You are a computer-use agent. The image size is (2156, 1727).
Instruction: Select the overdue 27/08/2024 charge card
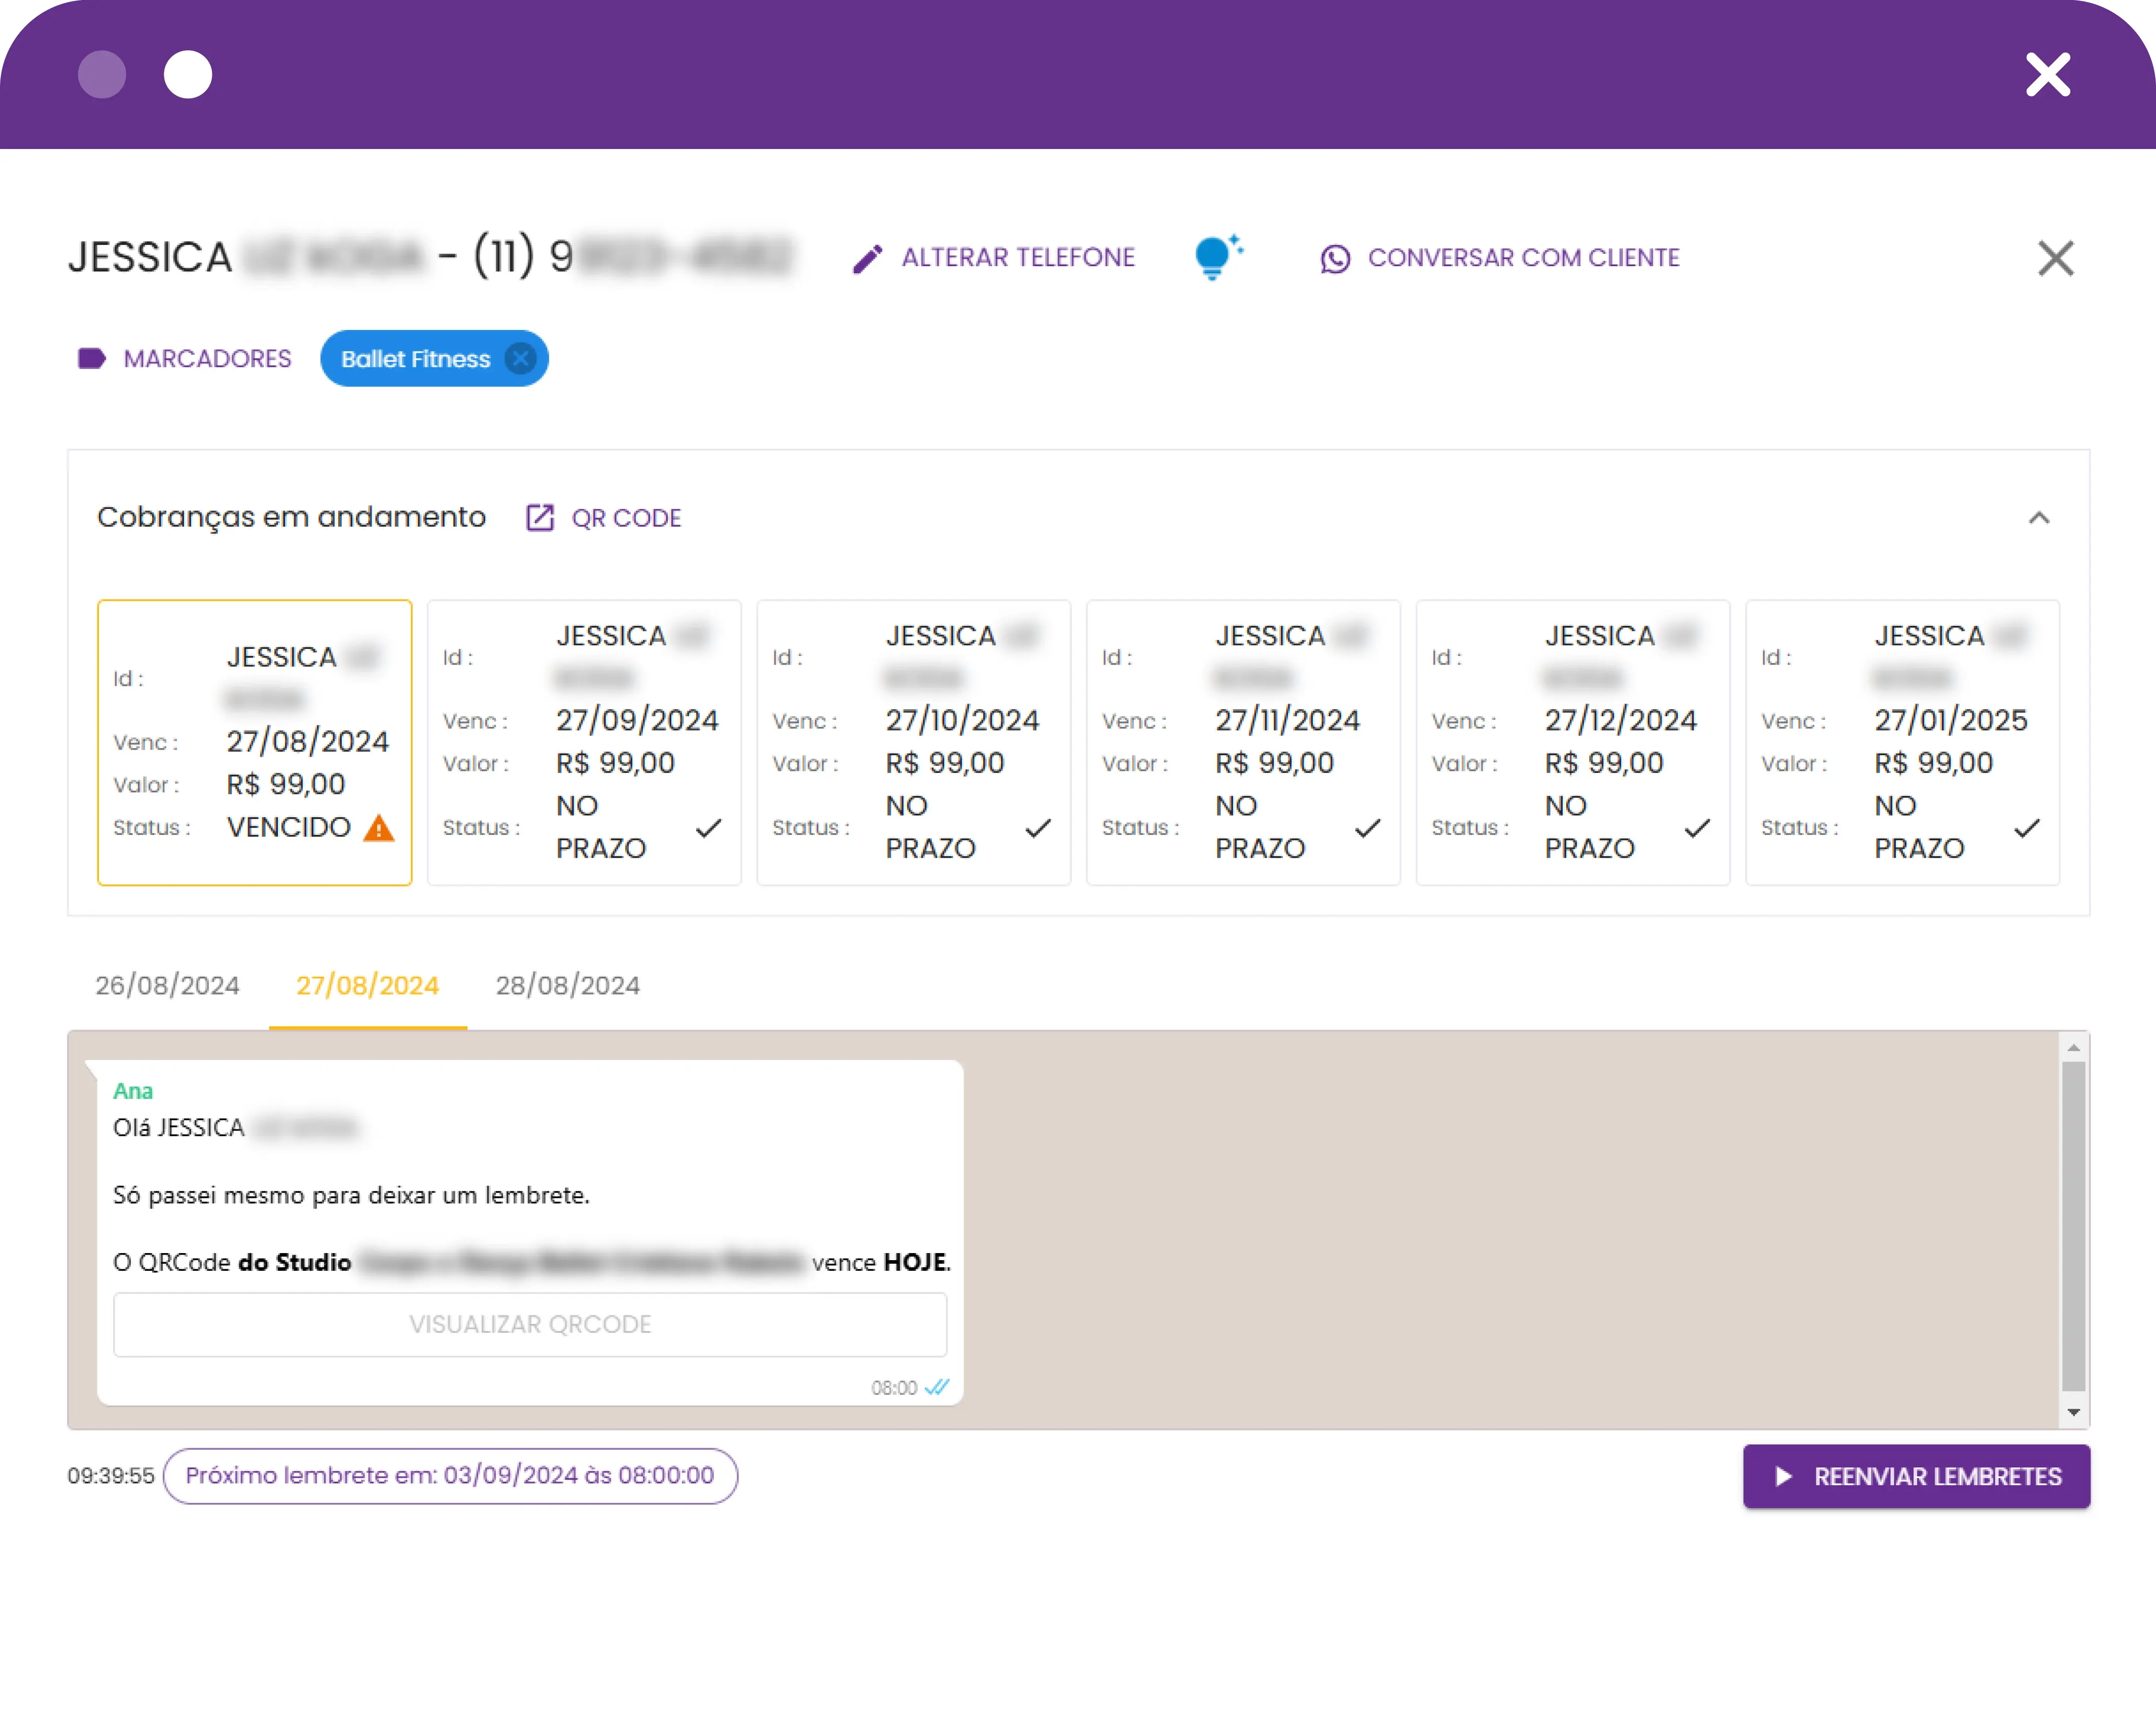click(x=255, y=743)
